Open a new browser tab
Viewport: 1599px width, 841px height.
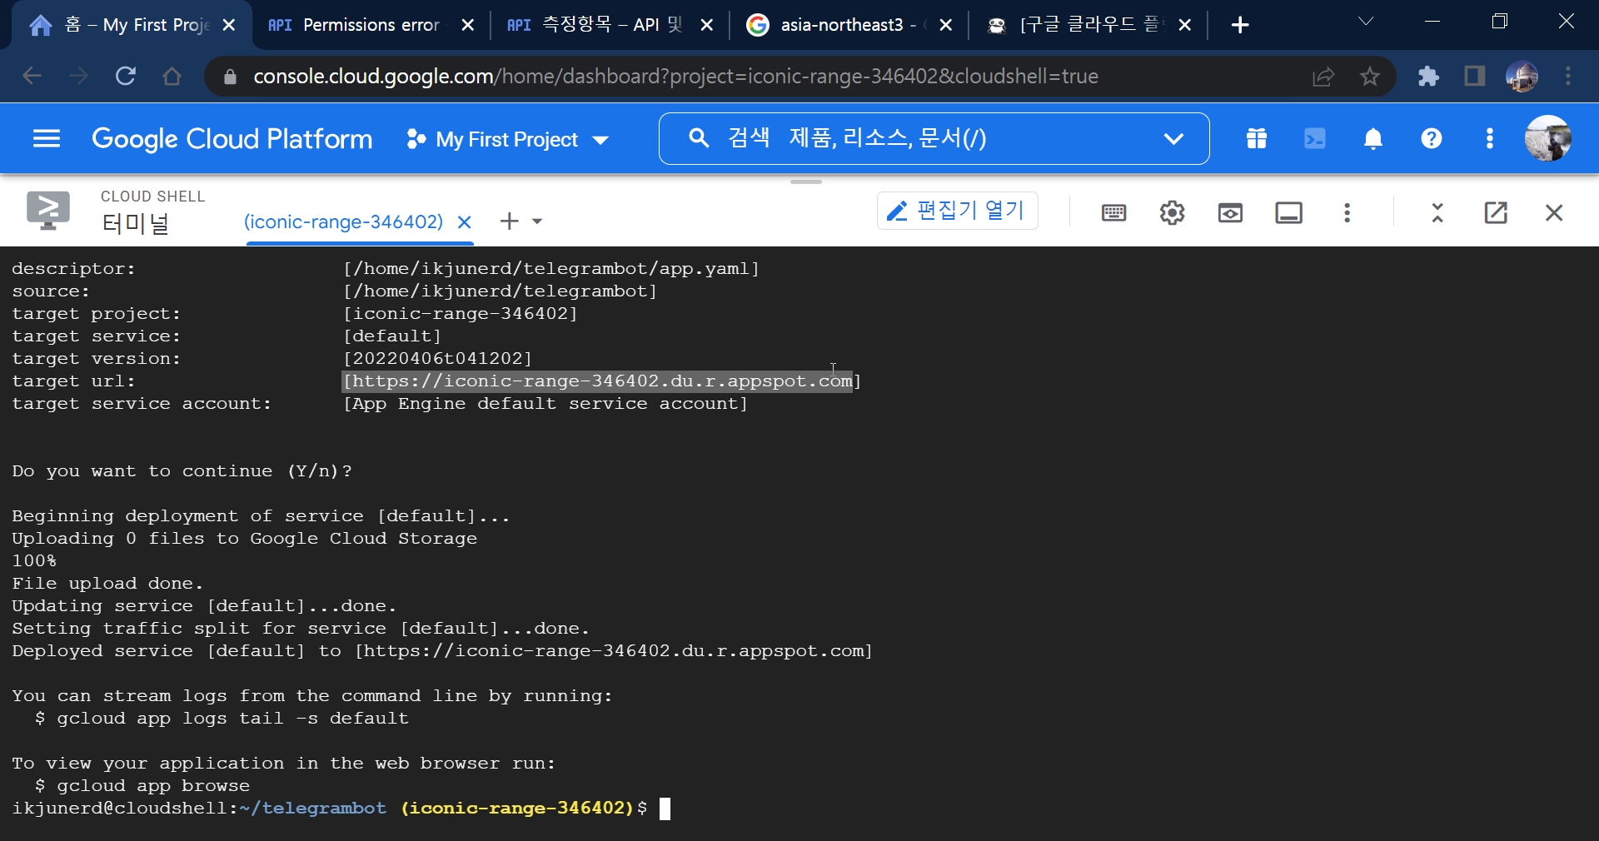(1240, 25)
